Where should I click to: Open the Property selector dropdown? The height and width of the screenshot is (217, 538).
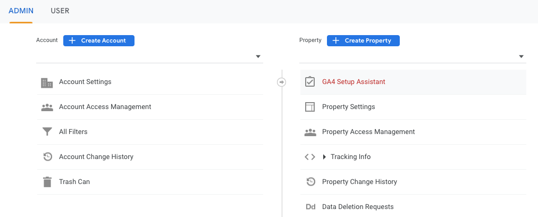[522, 56]
